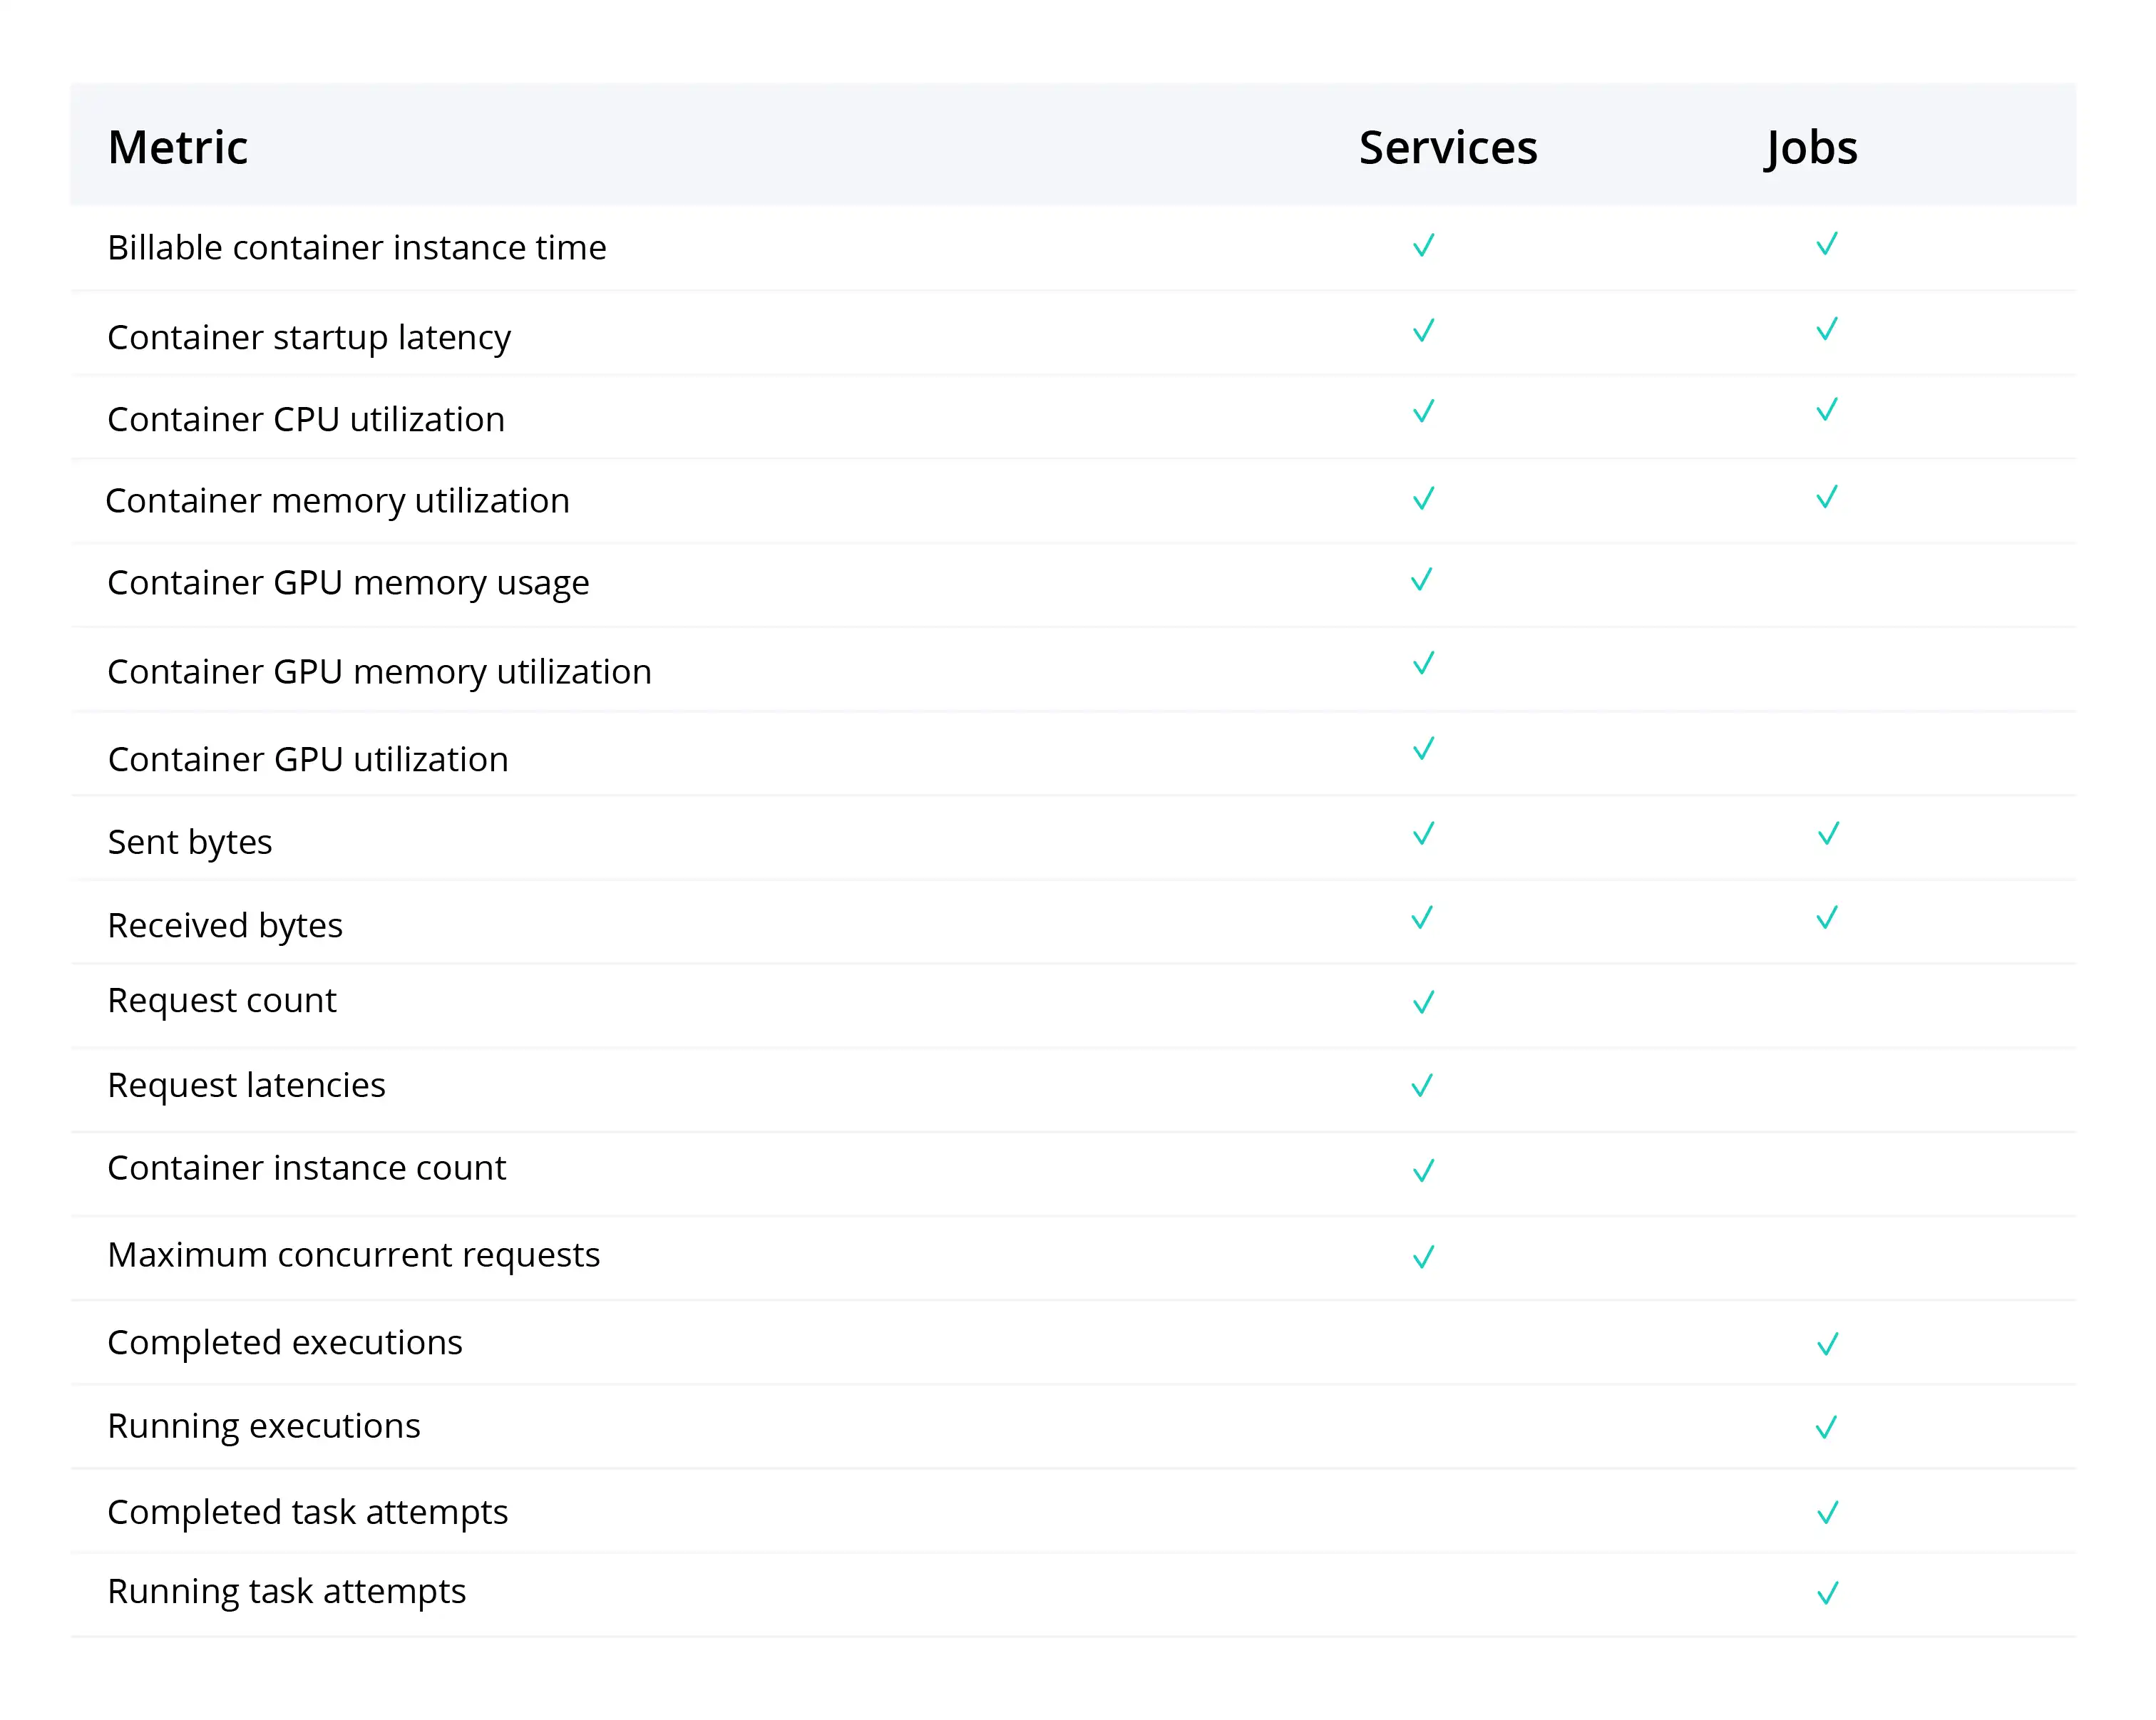
Task: Select the 'Billable container instance time' row label
Action: click(357, 247)
